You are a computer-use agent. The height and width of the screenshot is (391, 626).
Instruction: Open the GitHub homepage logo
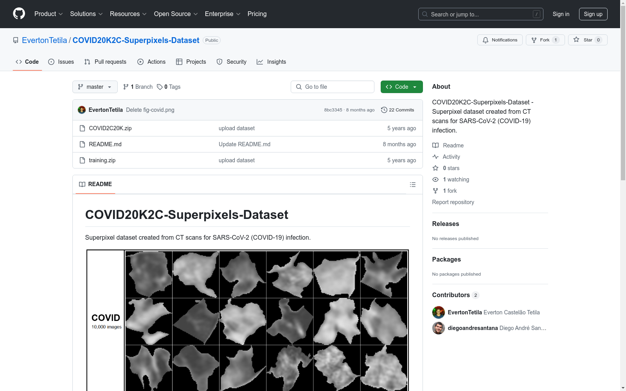click(x=19, y=14)
